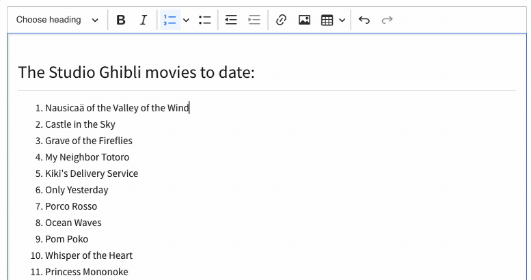Click on 'Porco Rosso' list item
Screen dimensions: 531x280
(71, 206)
